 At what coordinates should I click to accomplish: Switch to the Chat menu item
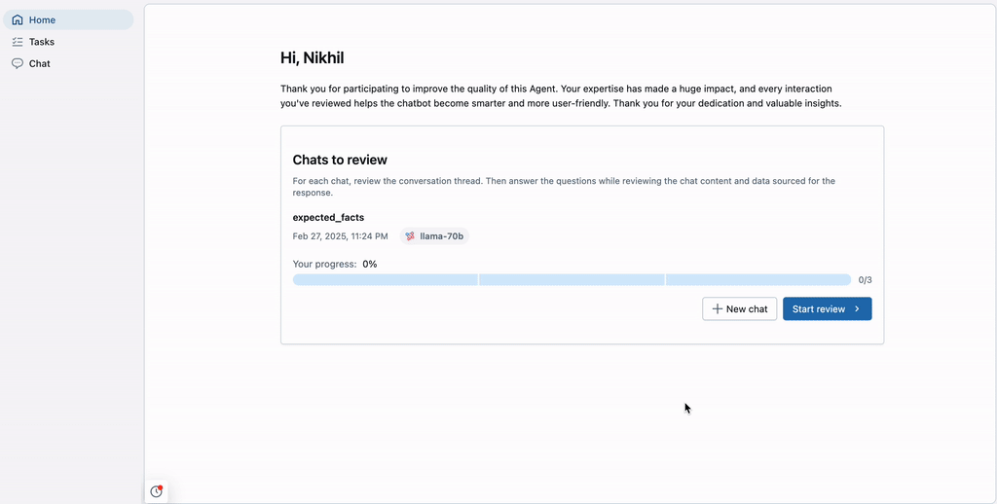click(x=40, y=63)
